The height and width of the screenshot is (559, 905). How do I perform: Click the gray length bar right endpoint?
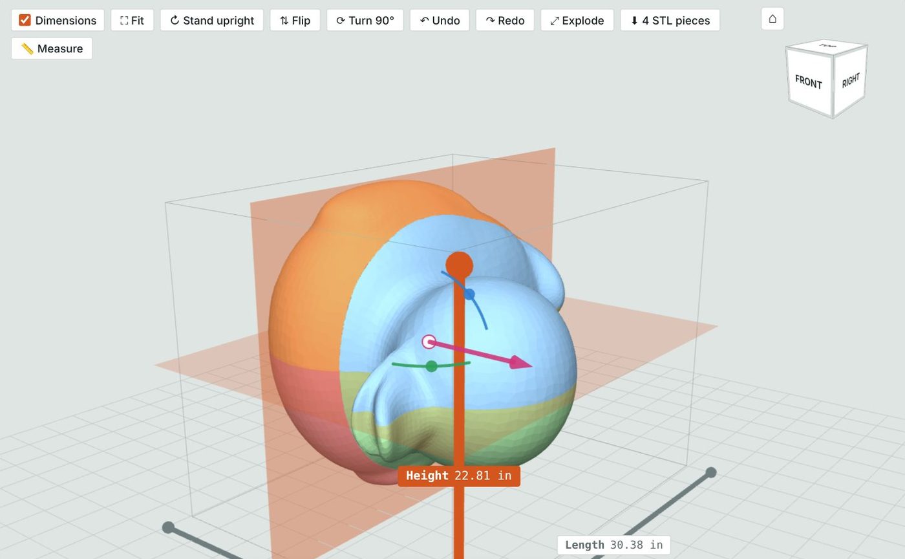click(x=711, y=472)
